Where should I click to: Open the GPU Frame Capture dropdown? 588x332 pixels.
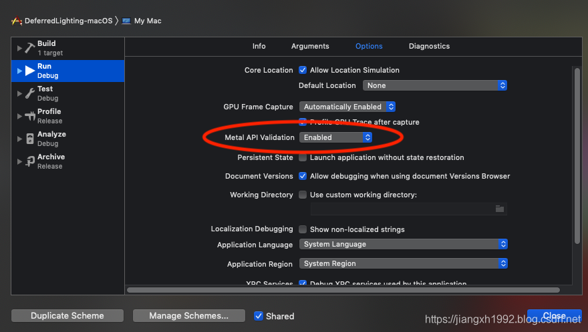347,107
